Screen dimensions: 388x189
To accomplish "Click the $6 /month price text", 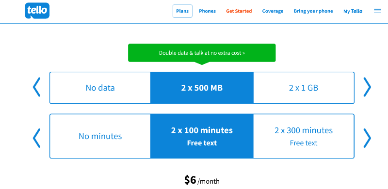I will tap(202, 180).
